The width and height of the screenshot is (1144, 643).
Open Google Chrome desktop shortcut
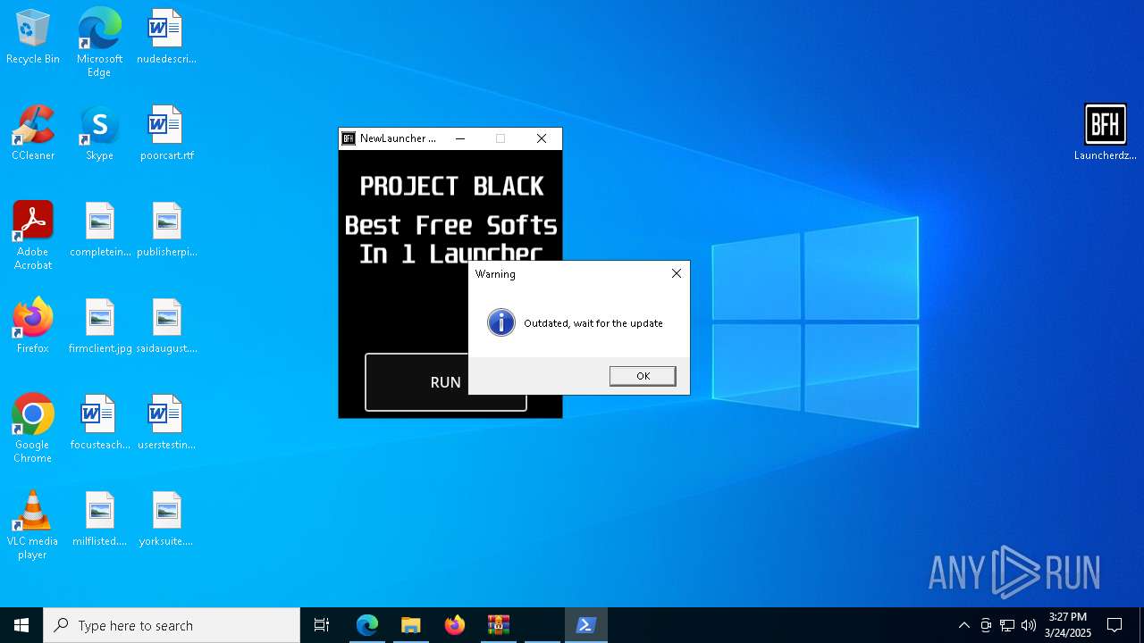pos(33,429)
